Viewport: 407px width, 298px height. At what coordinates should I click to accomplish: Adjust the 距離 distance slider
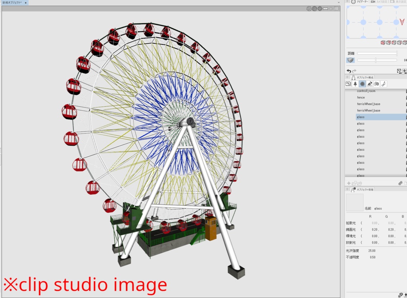tap(377, 53)
